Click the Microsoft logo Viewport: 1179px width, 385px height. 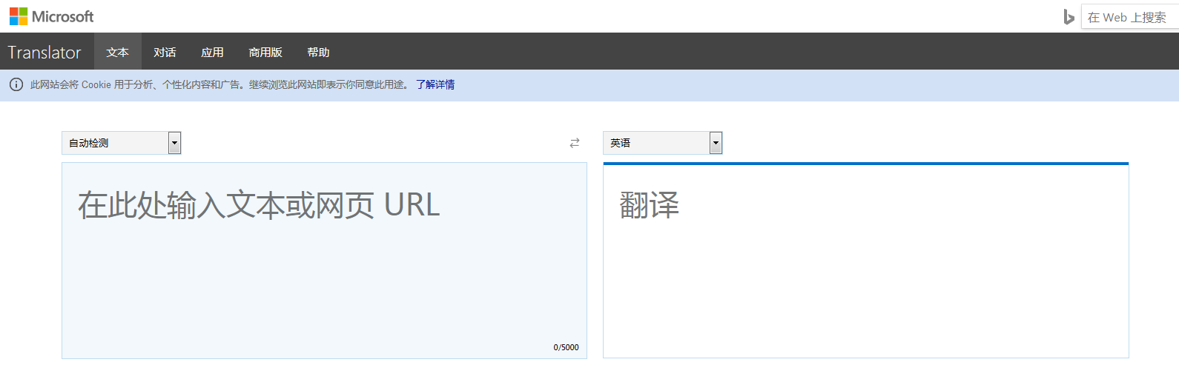click(x=52, y=16)
